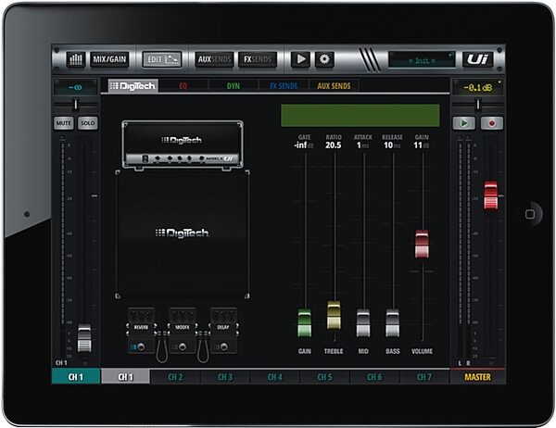
Task: Toggle the MODFX pedal
Action: pyautogui.click(x=183, y=331)
